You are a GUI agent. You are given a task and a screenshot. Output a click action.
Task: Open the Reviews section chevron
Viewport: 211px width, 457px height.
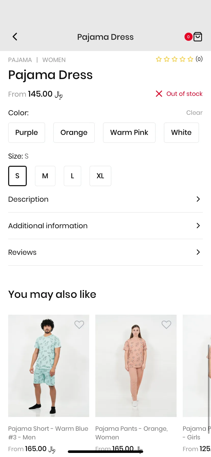pyautogui.click(x=198, y=252)
